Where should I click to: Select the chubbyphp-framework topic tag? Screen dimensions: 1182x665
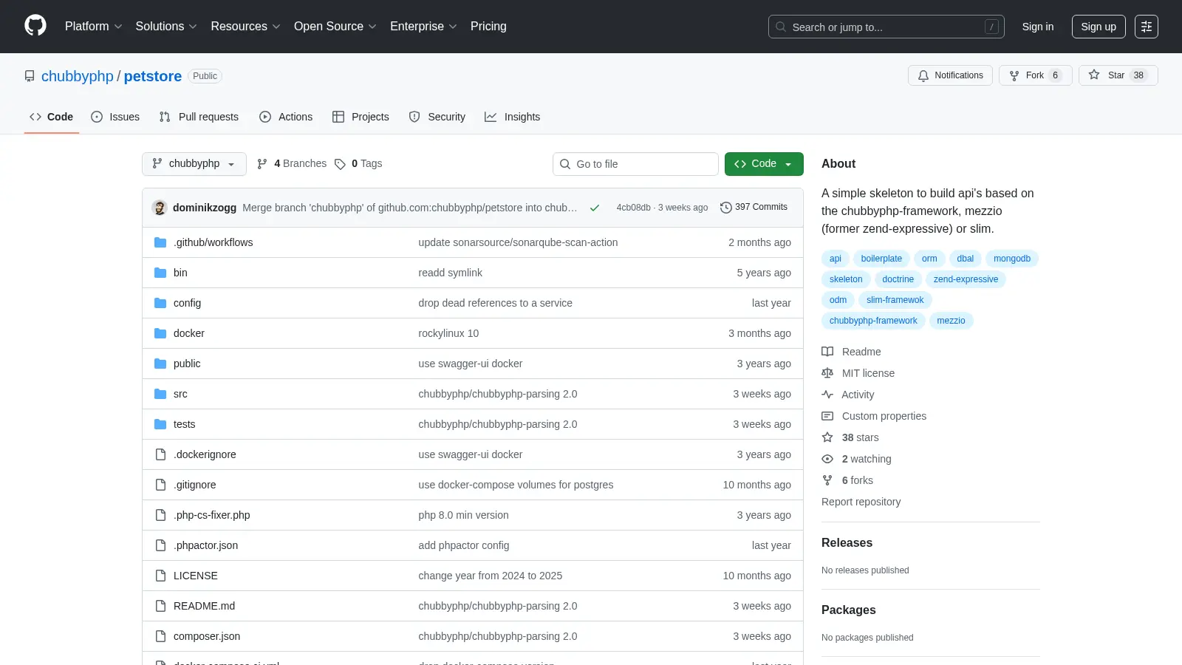873,321
